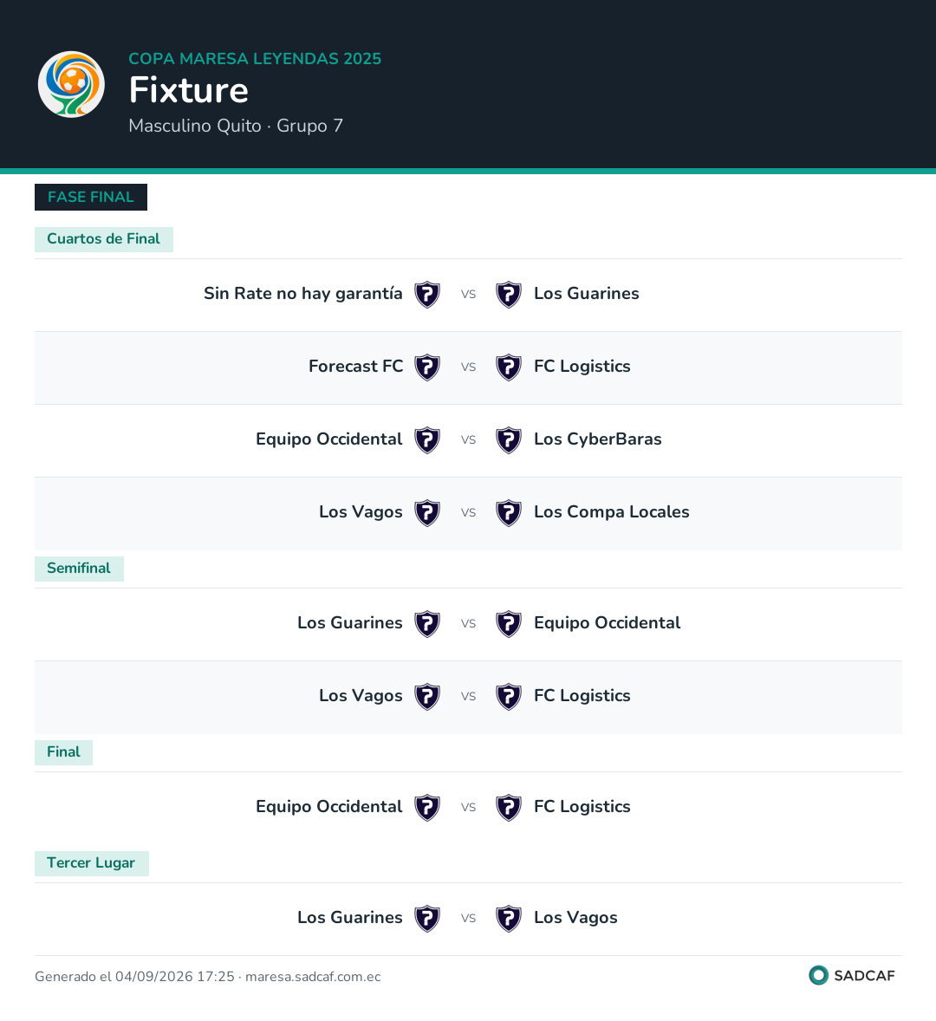
Task: Click the Masculino Quito · Grupo 7 subtitle
Action: tap(236, 126)
